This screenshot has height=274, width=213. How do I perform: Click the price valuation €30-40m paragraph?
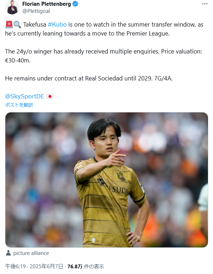(x=103, y=56)
